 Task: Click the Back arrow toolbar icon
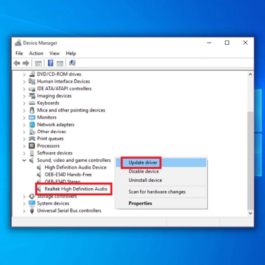[x=17, y=63]
